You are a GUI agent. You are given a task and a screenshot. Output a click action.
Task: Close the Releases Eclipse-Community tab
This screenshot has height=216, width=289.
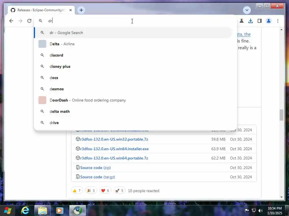[70, 10]
